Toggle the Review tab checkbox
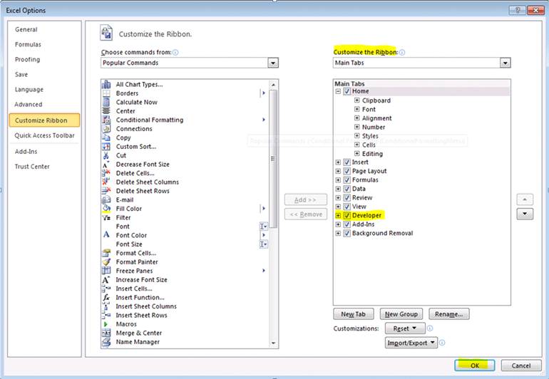549x379 pixels. (x=347, y=198)
